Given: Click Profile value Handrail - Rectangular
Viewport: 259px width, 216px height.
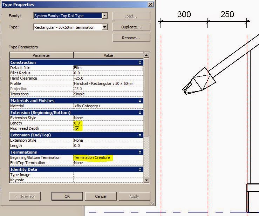Looking at the screenshot, I should tap(108, 83).
